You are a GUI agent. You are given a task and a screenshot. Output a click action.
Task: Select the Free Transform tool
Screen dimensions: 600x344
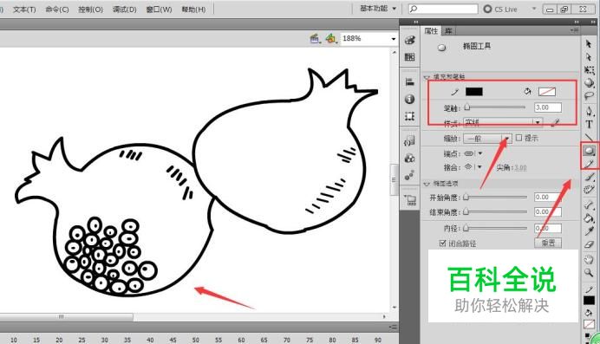point(589,70)
